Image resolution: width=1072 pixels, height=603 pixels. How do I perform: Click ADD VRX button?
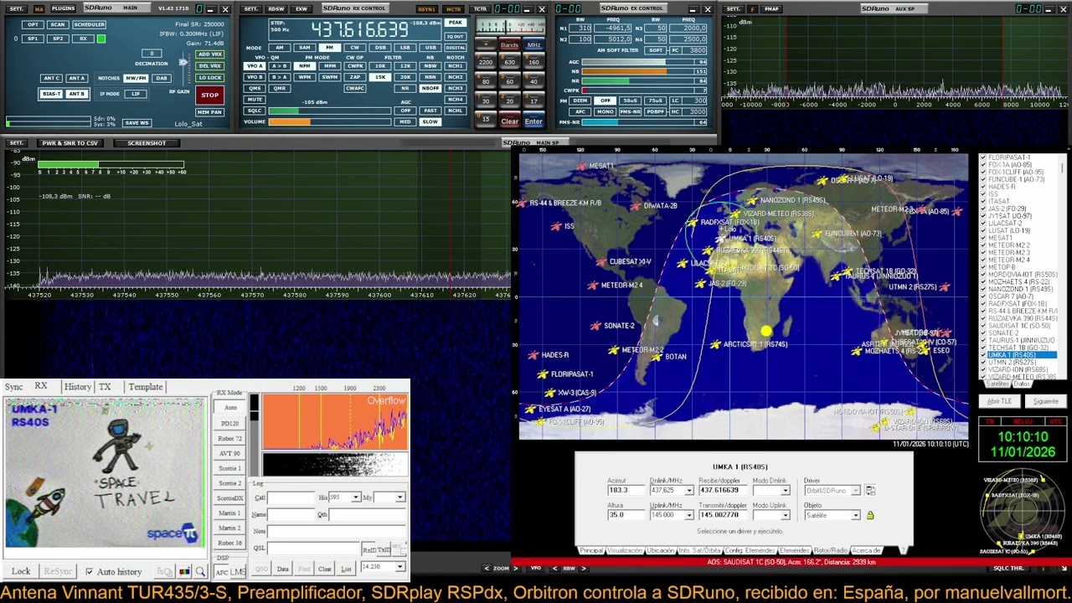tap(209, 54)
